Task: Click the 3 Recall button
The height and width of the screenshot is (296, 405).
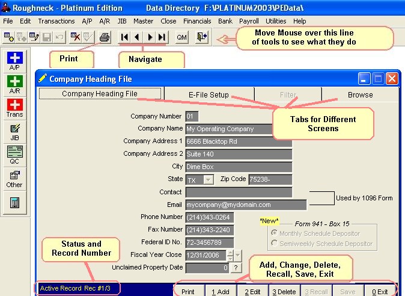Action: [x=316, y=292]
